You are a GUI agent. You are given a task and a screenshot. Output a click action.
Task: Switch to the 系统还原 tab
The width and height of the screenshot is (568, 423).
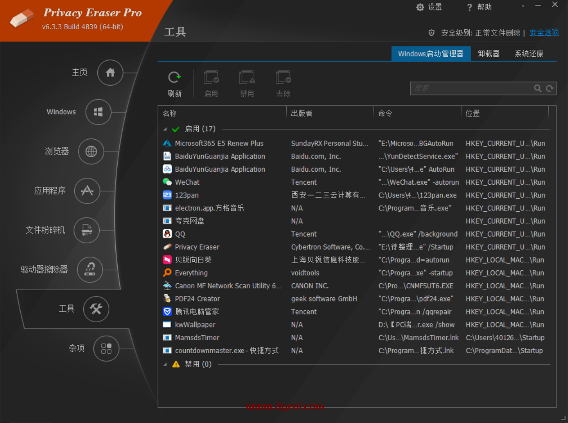[529, 54]
